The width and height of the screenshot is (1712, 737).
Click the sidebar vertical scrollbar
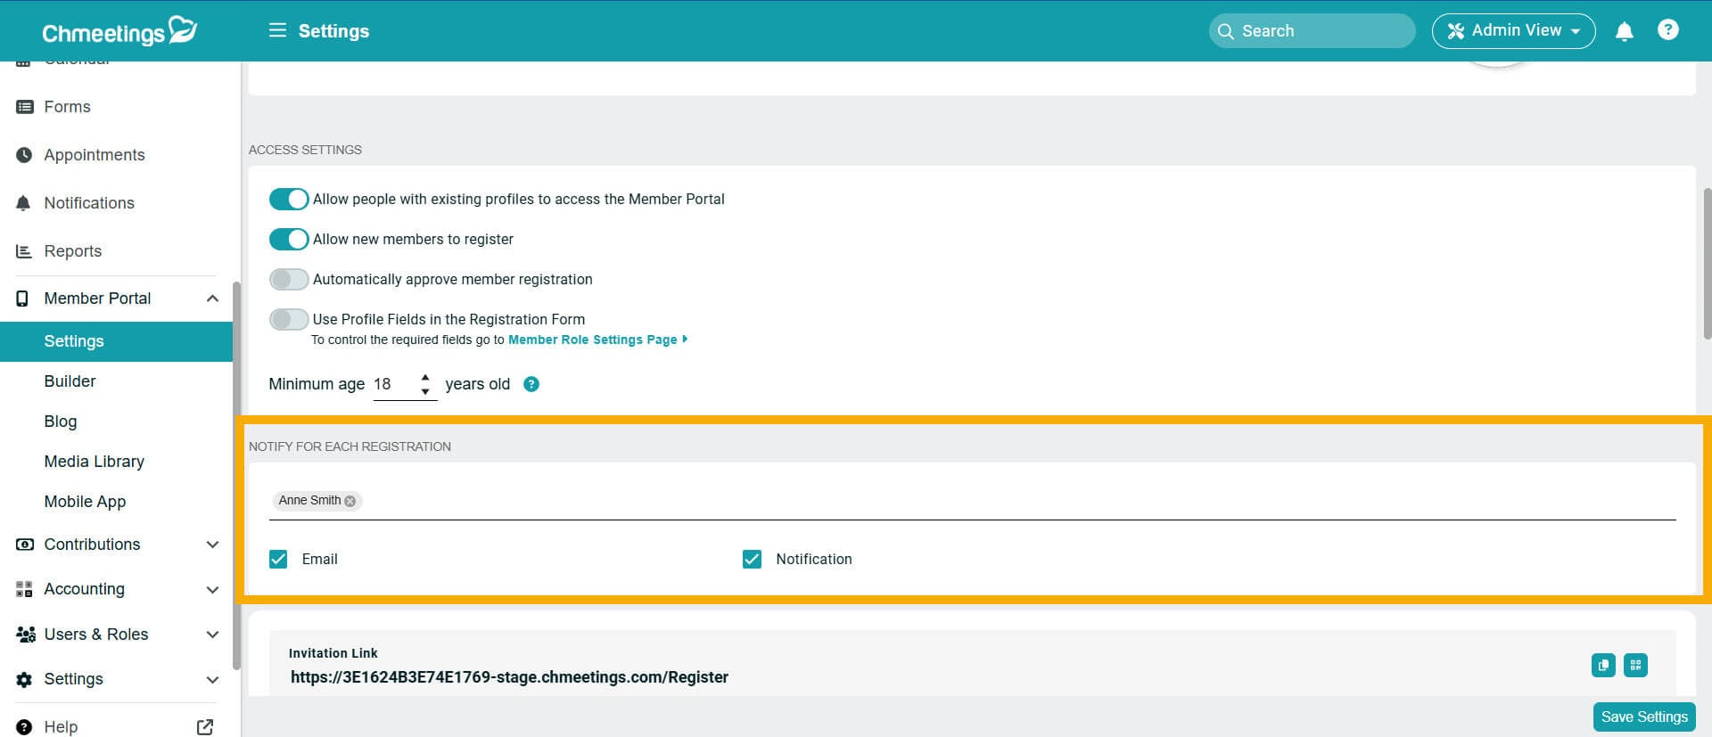236,475
